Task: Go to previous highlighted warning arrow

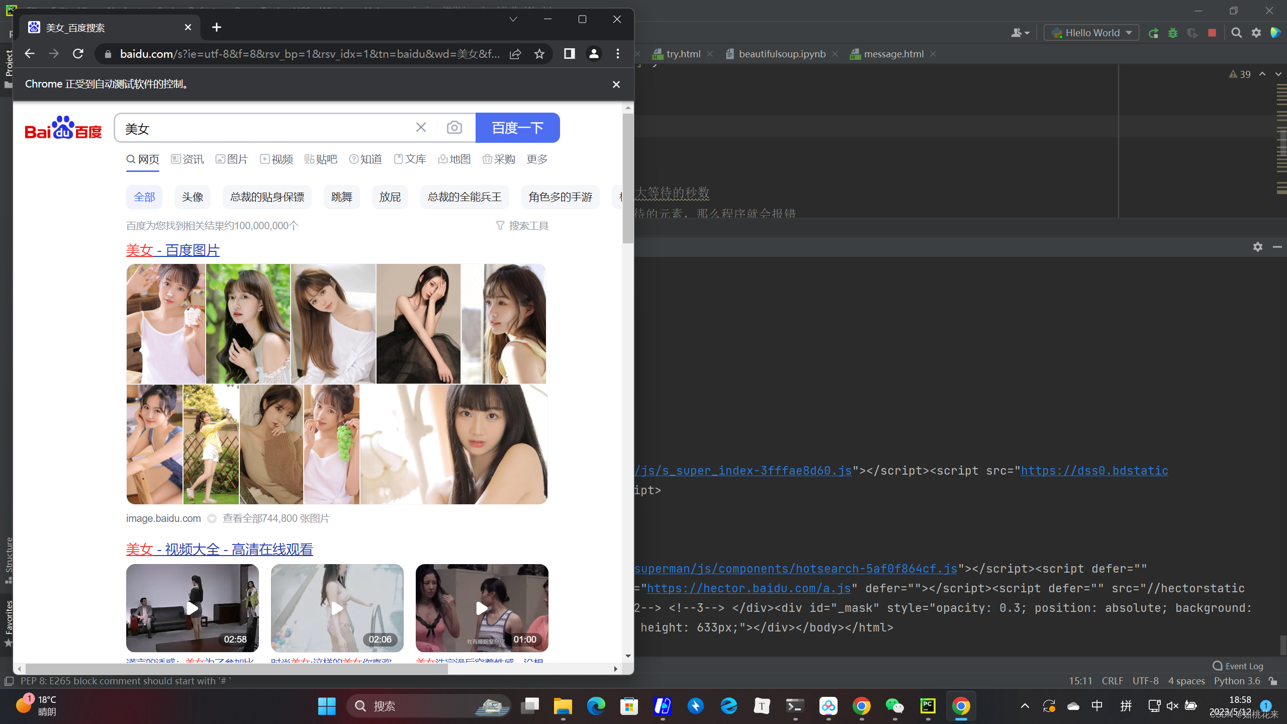Action: coord(1262,74)
